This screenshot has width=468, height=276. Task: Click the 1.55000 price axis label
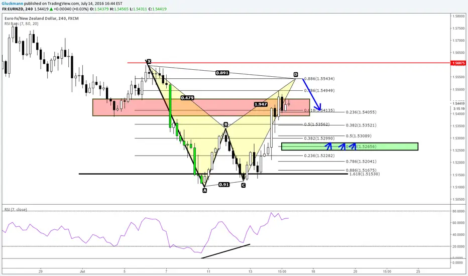[458, 89]
